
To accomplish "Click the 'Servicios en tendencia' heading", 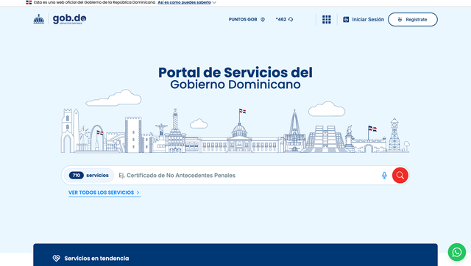I will point(96,258).
